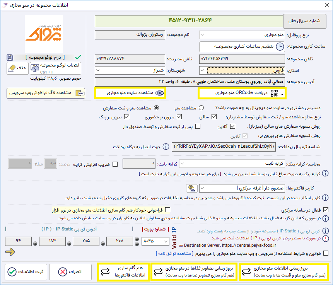Select مشاهده منو و ثبت سفارش radio option
The image size is (333, 285).
click(x=156, y=108)
